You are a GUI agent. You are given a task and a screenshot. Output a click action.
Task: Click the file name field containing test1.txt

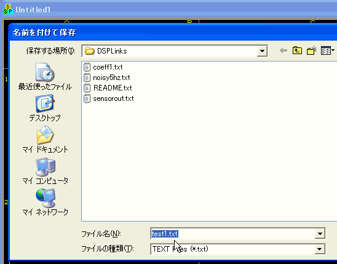tap(232, 234)
